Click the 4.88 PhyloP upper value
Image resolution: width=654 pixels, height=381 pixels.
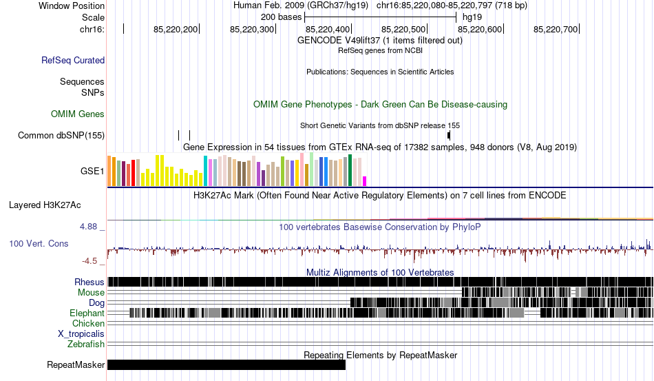pos(88,227)
